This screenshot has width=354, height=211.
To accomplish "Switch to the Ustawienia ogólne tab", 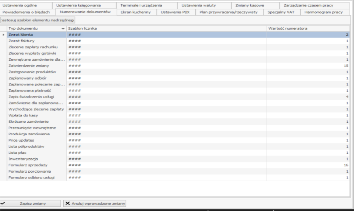I will (x=26, y=5).
